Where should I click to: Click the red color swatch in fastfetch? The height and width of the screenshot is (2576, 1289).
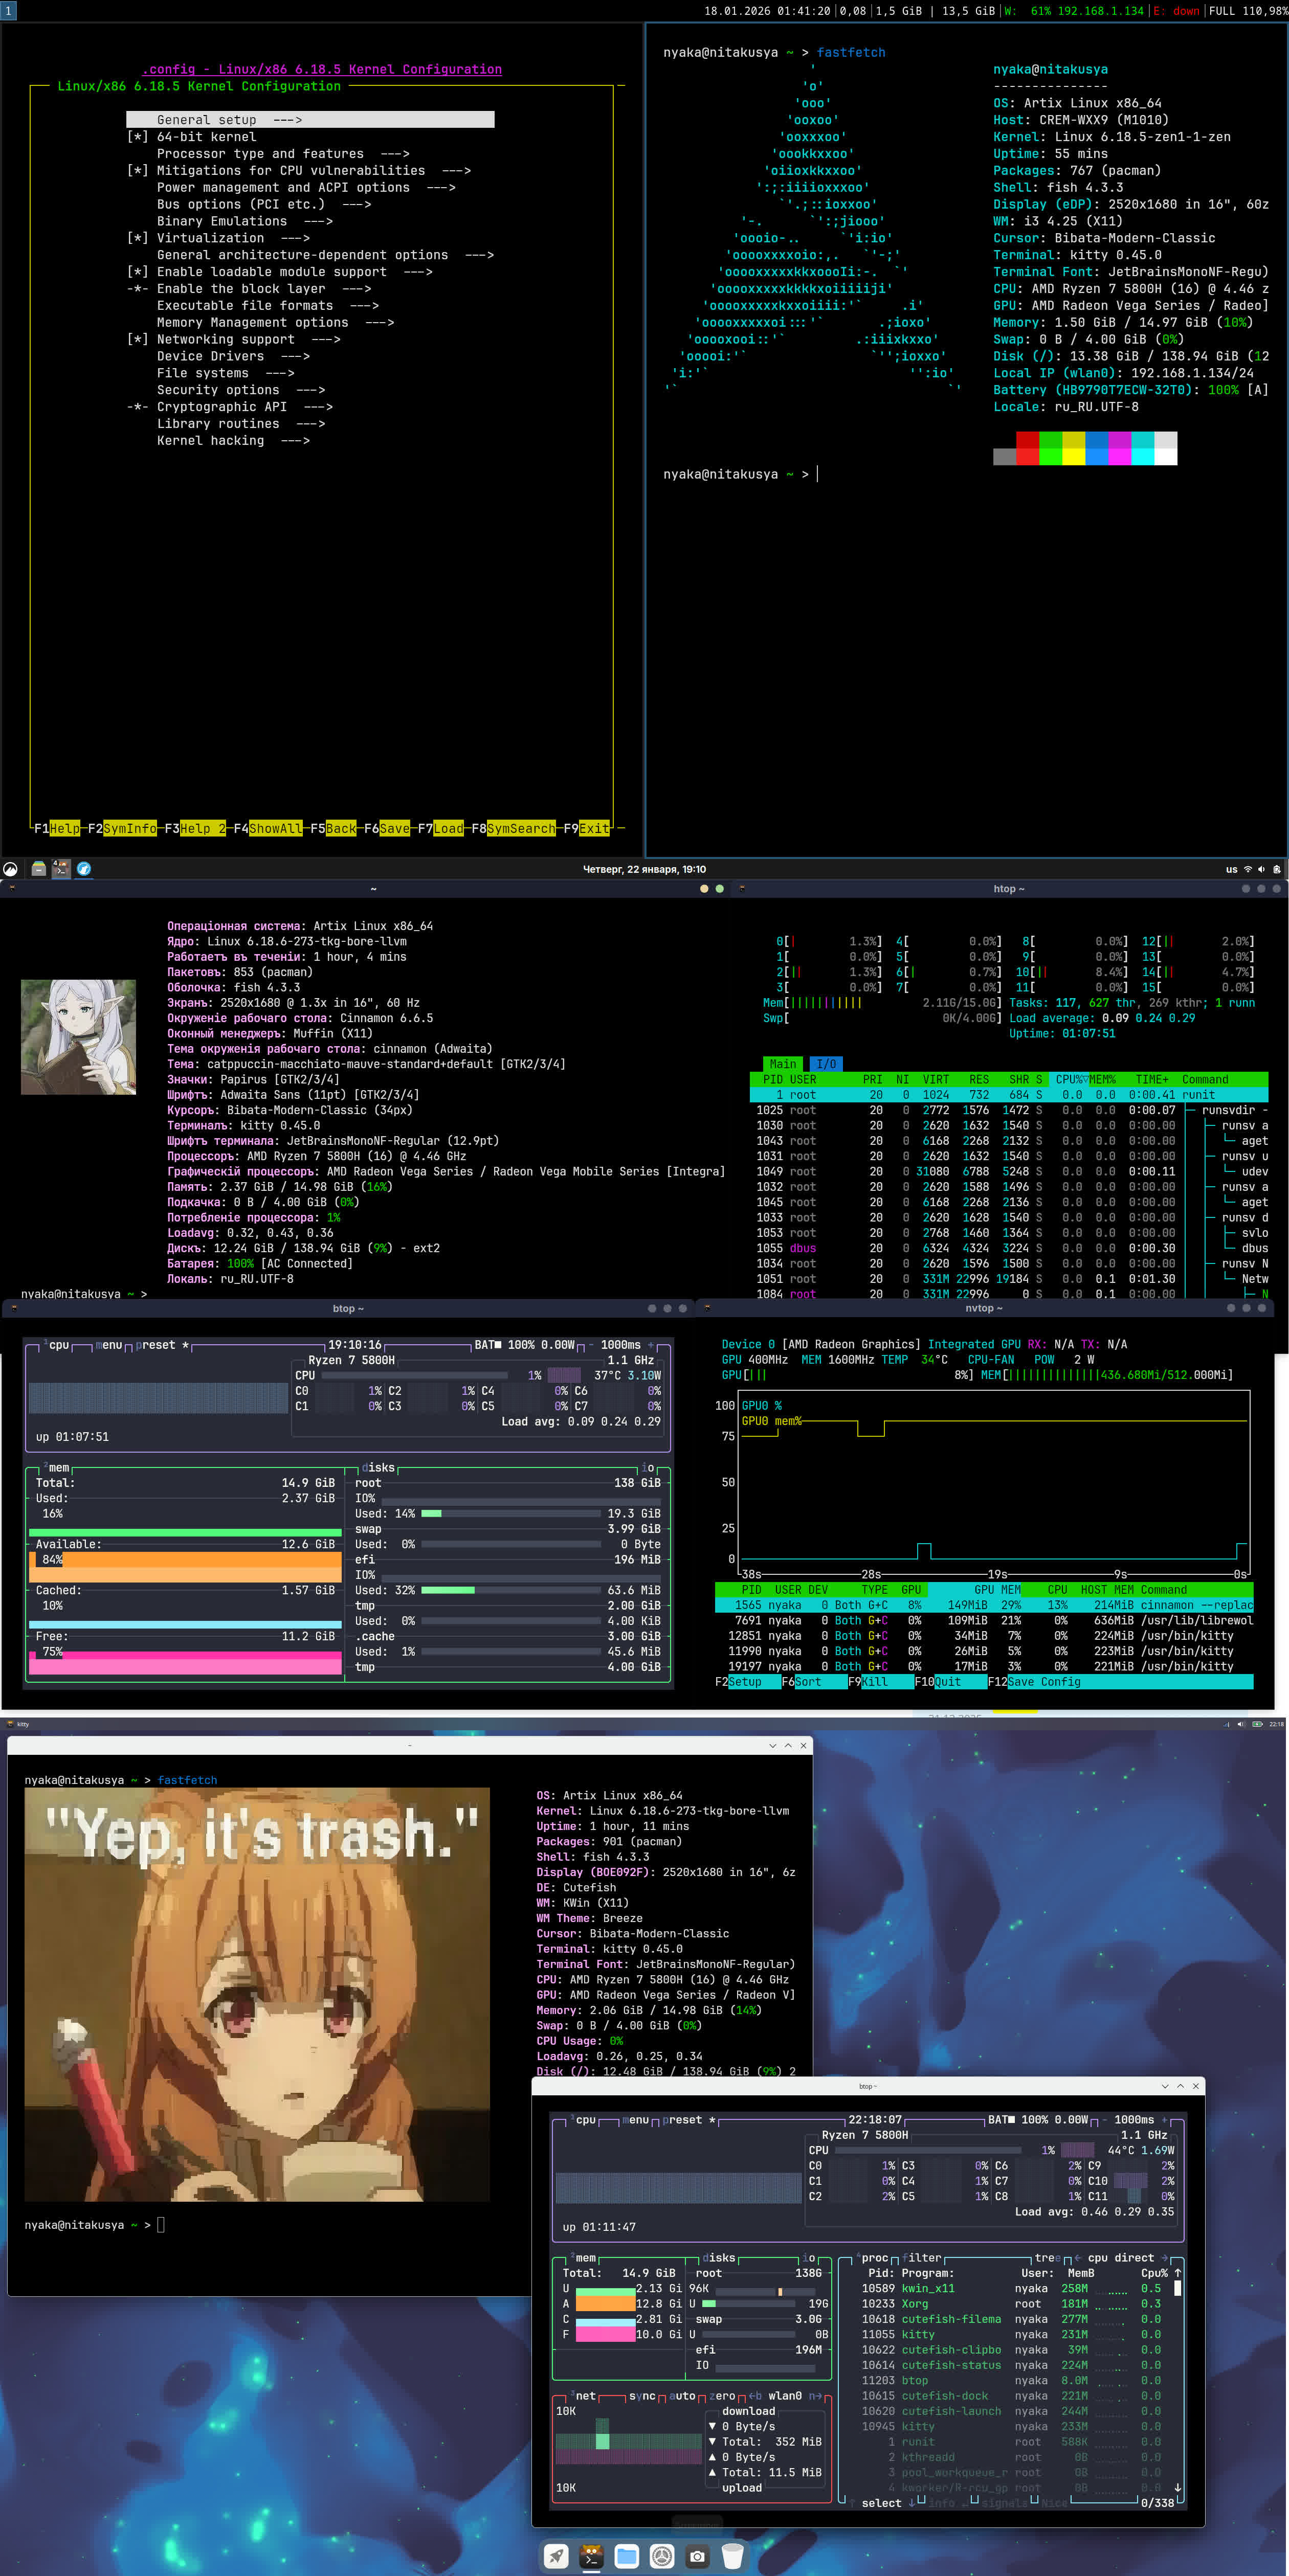pos(1027,440)
